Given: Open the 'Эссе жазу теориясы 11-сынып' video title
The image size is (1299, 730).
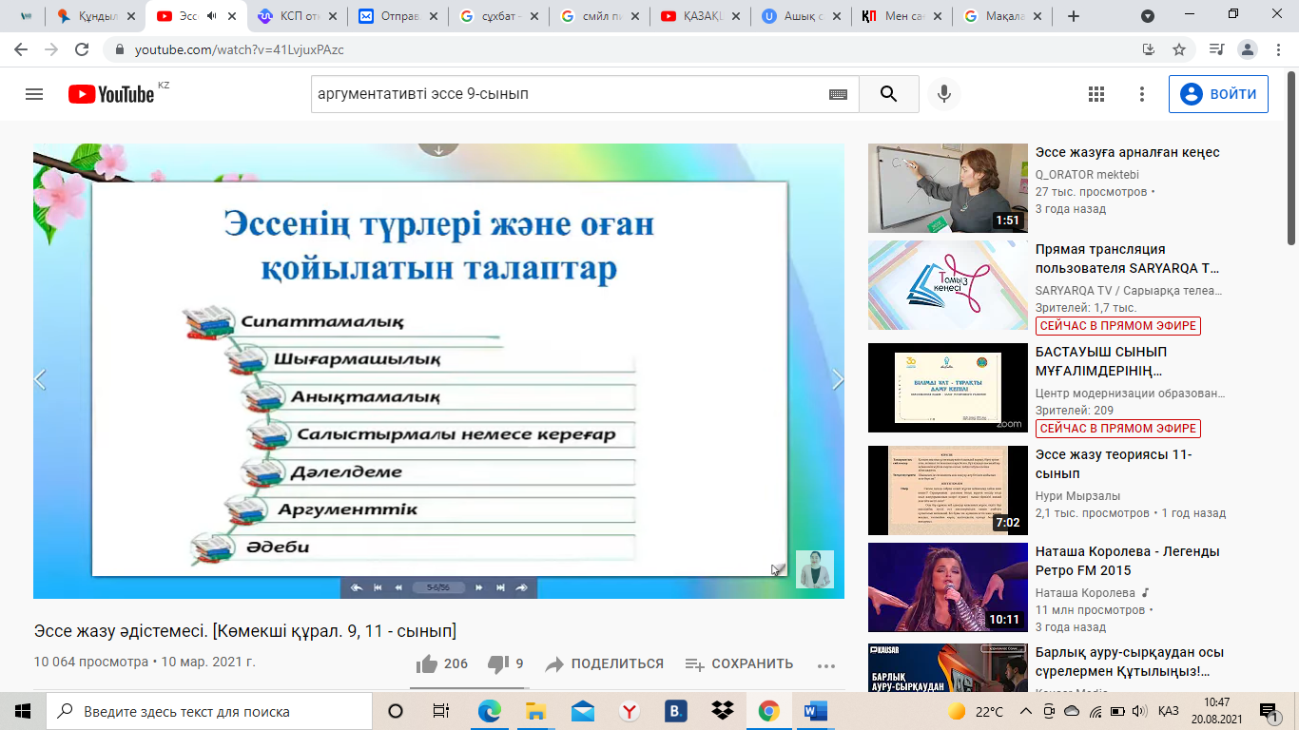Looking at the screenshot, I should pyautogui.click(x=1114, y=464).
